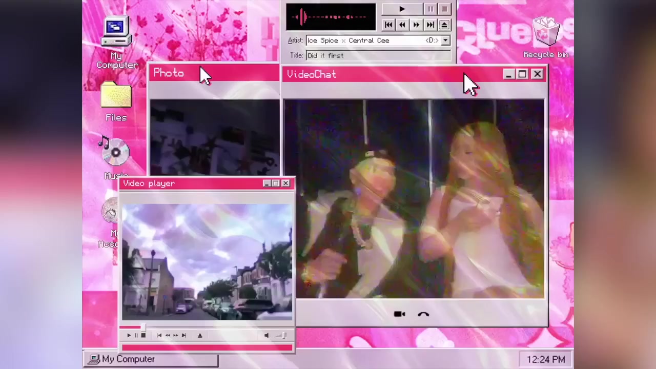Mute the Video player speaker
Screen dimensions: 656x369
point(266,335)
